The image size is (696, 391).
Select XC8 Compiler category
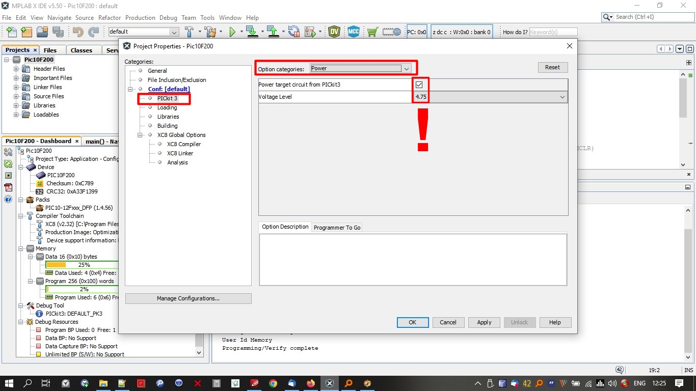point(184,144)
